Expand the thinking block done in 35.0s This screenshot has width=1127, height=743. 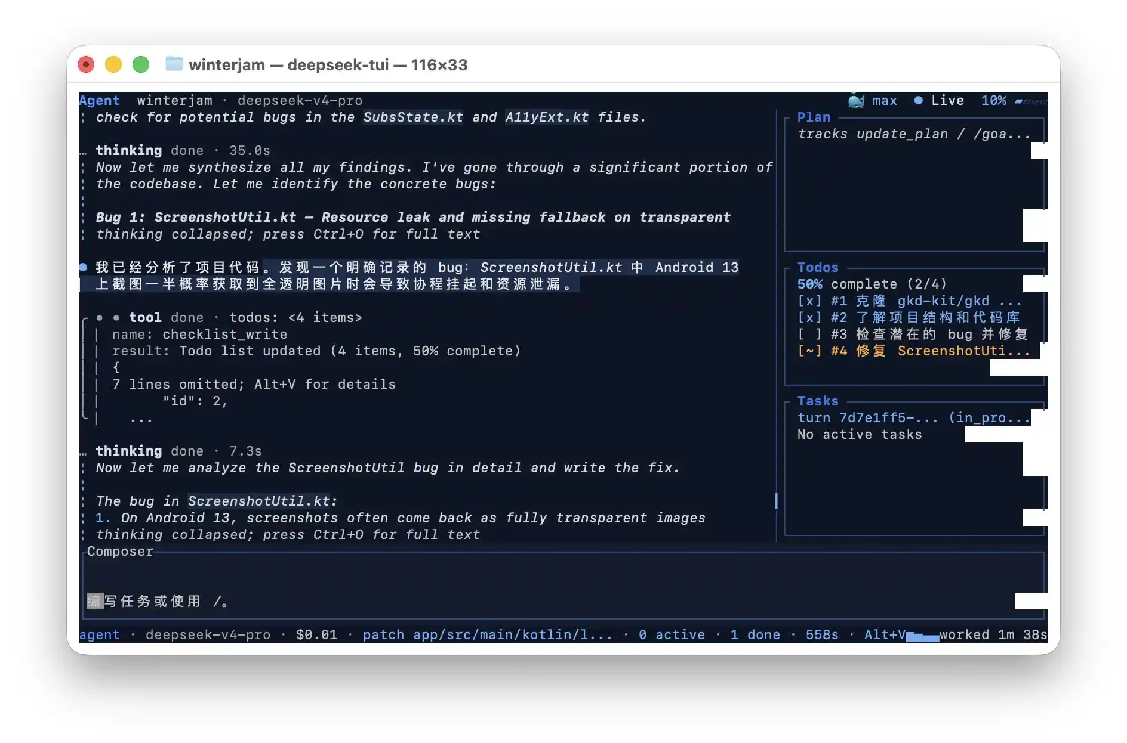(183, 150)
